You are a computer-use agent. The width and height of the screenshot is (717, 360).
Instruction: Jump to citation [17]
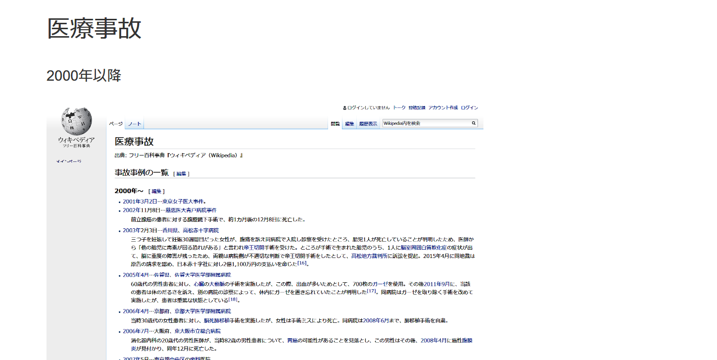[x=371, y=291]
